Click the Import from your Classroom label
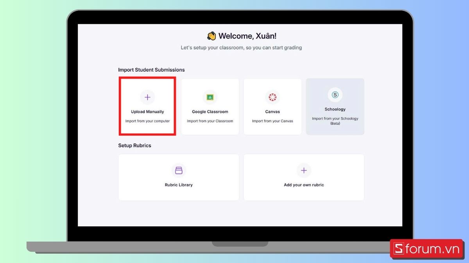Viewport: 469px width, 263px height. point(210,121)
